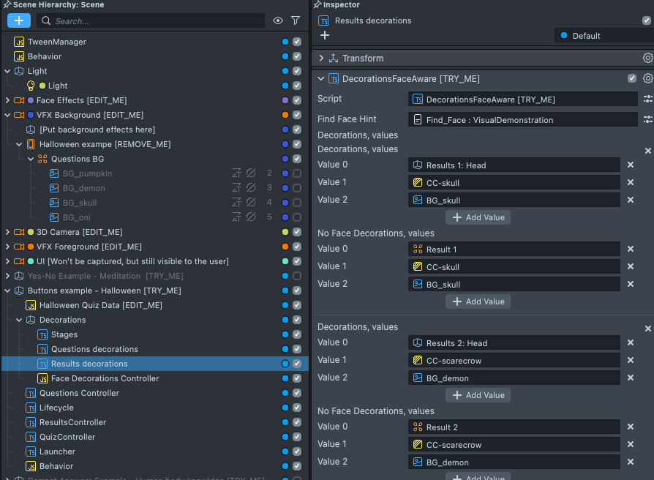
Task: Select Face Decorations Controller in hierarchy
Action: tap(105, 378)
